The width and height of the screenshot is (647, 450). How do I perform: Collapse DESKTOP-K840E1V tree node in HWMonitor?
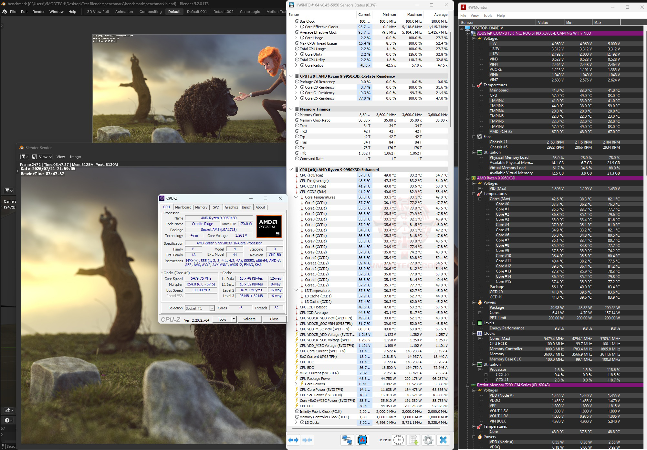click(x=462, y=28)
